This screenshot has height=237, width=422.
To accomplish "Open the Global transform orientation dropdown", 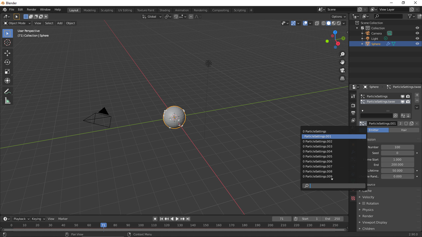I will 152,16.
